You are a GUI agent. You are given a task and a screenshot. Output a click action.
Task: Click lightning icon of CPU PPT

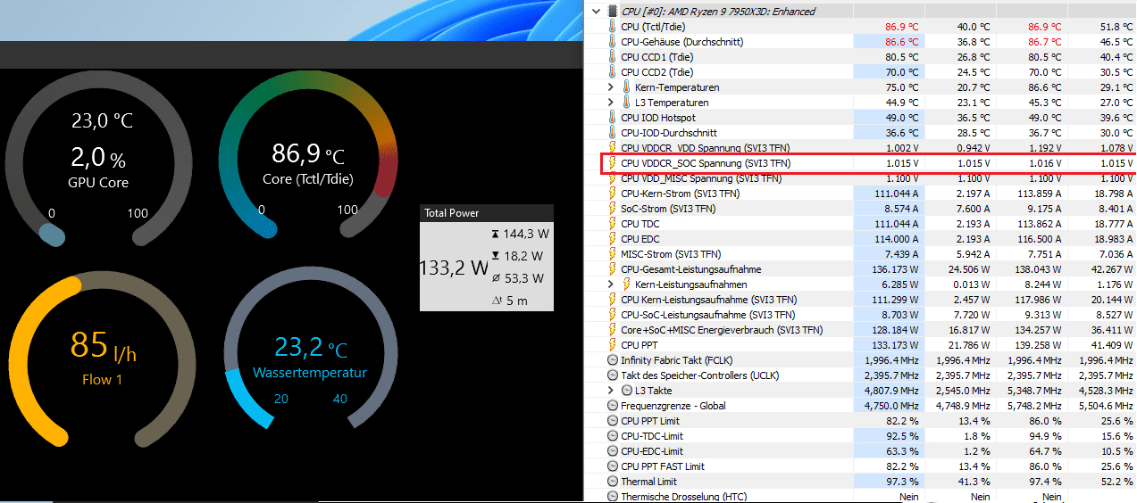[x=613, y=345]
